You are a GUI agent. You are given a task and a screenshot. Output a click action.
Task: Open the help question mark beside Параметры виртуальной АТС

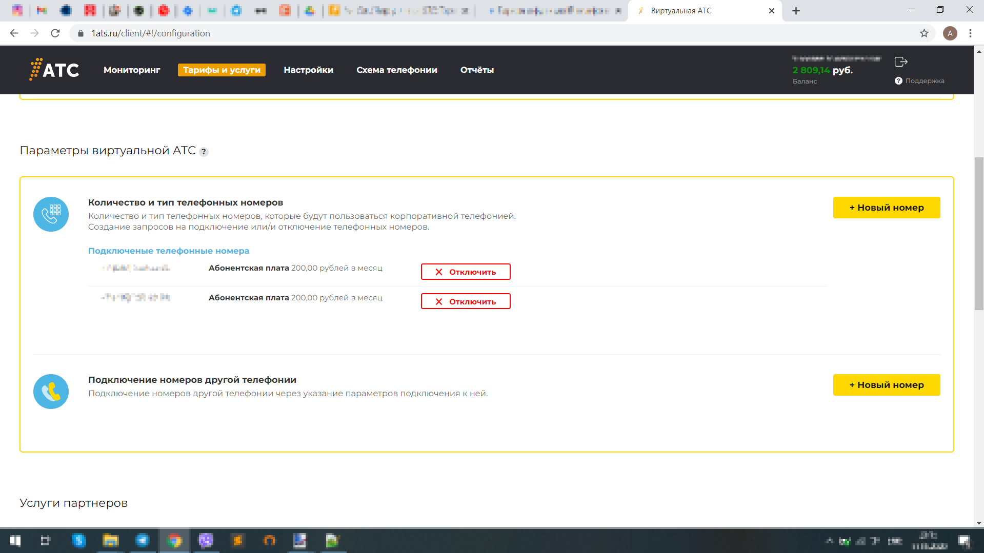click(204, 152)
